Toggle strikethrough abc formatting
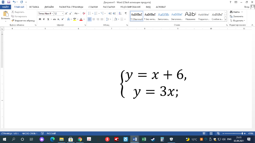 click(54, 19)
